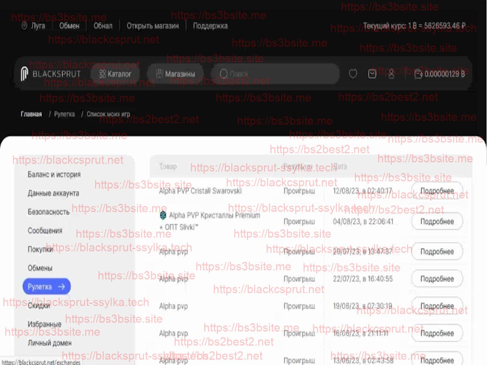Click the snowflake icon of Alpha PVP Кристаллы Premium

pyautogui.click(x=163, y=216)
